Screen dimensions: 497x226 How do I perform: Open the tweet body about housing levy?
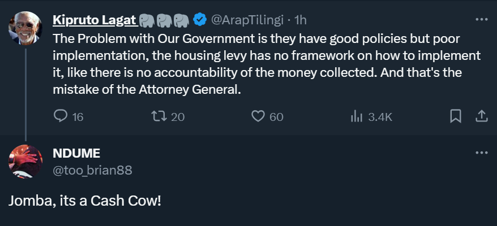[x=266, y=64]
